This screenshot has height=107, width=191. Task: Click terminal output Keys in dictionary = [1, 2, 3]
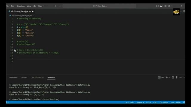[27, 95]
